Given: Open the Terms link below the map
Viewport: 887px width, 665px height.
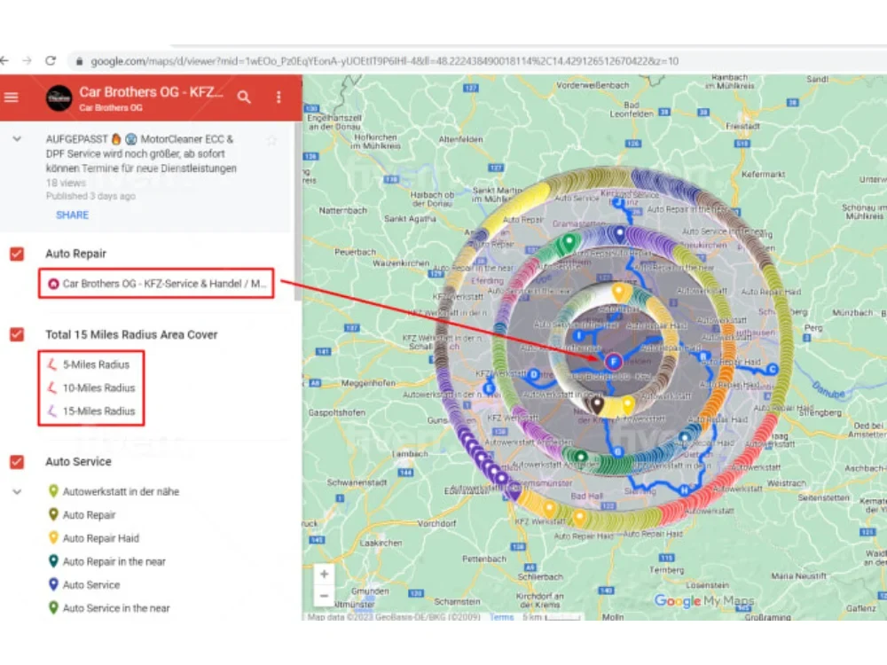Looking at the screenshot, I should coord(502,617).
